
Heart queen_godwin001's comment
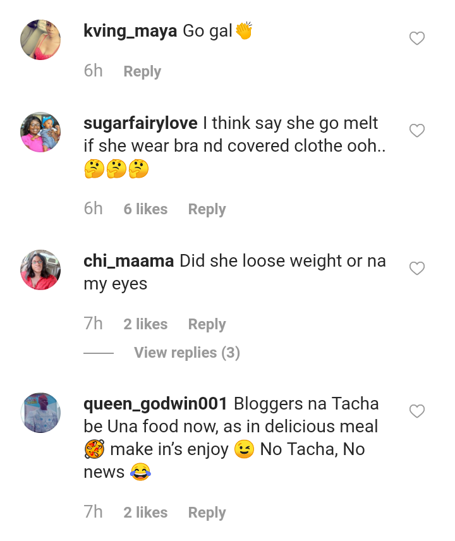pos(417,411)
